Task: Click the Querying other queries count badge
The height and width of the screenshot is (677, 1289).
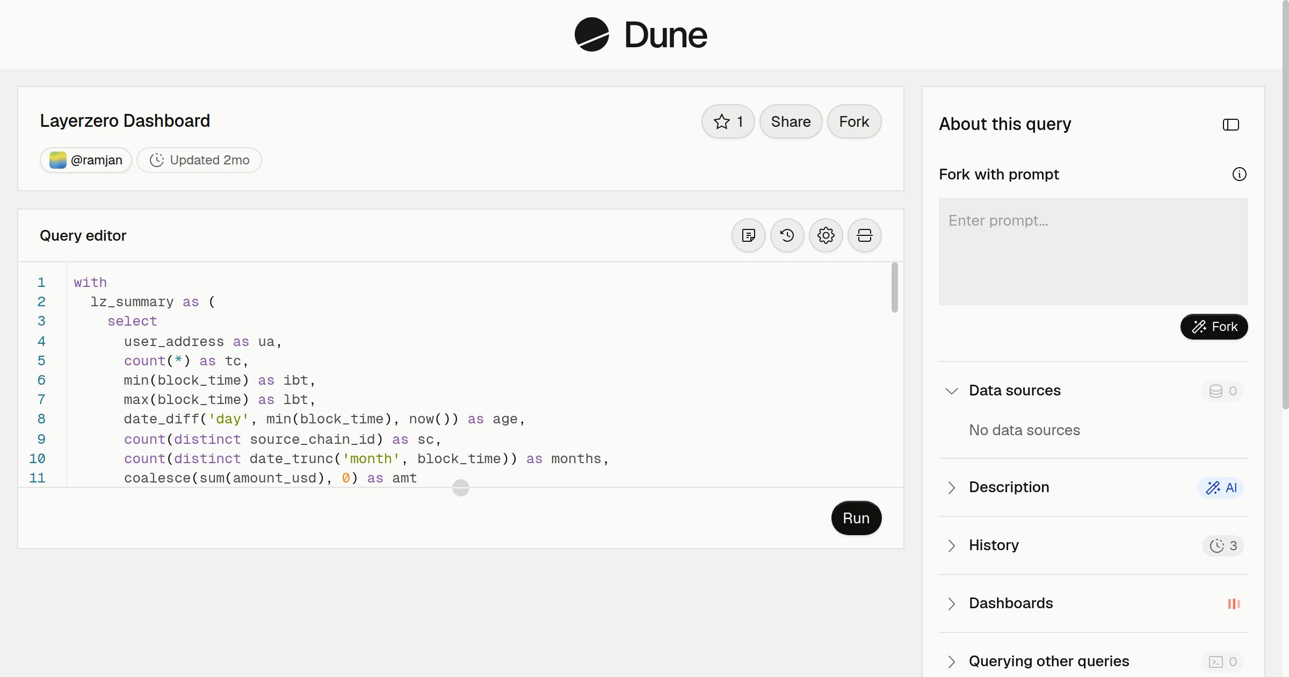Action: coord(1223,661)
